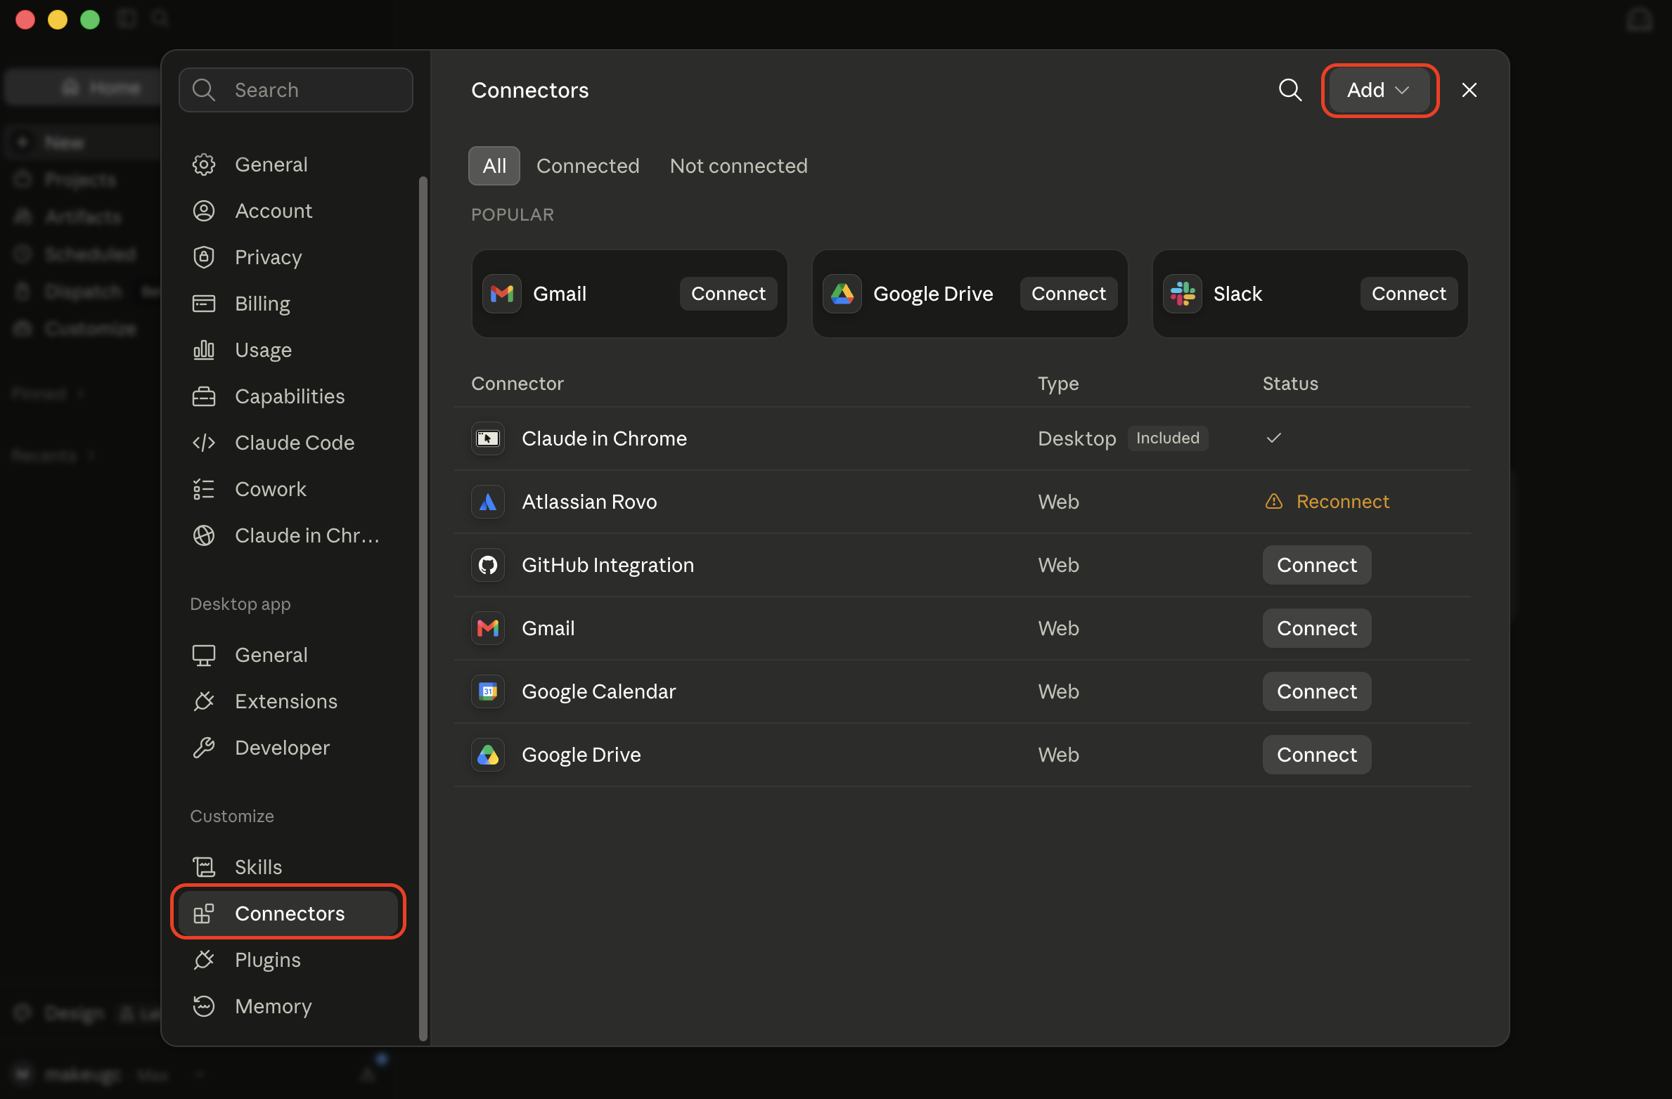Screen dimensions: 1672x1099
Task: Click the Claude in Chrome status checkmark
Action: point(1274,438)
